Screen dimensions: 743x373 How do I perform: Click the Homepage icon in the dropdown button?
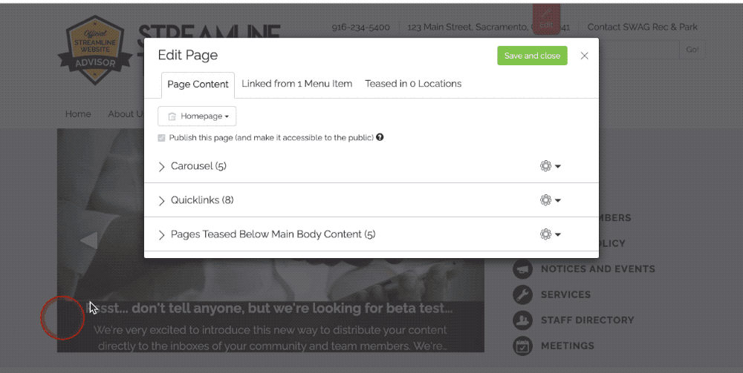[x=172, y=116]
